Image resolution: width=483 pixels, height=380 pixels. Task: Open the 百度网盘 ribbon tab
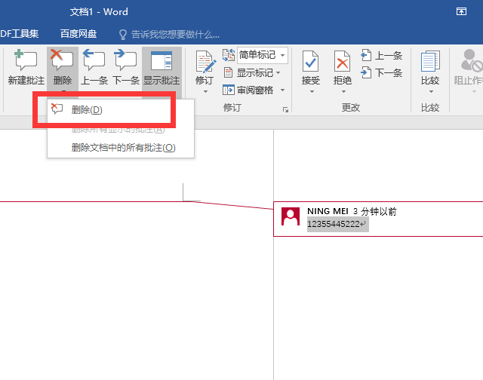click(x=78, y=33)
